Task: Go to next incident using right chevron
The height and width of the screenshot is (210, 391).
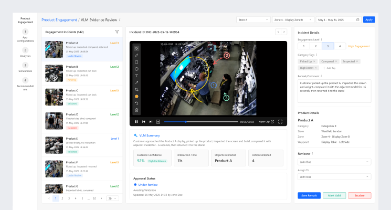Action: tap(284, 31)
